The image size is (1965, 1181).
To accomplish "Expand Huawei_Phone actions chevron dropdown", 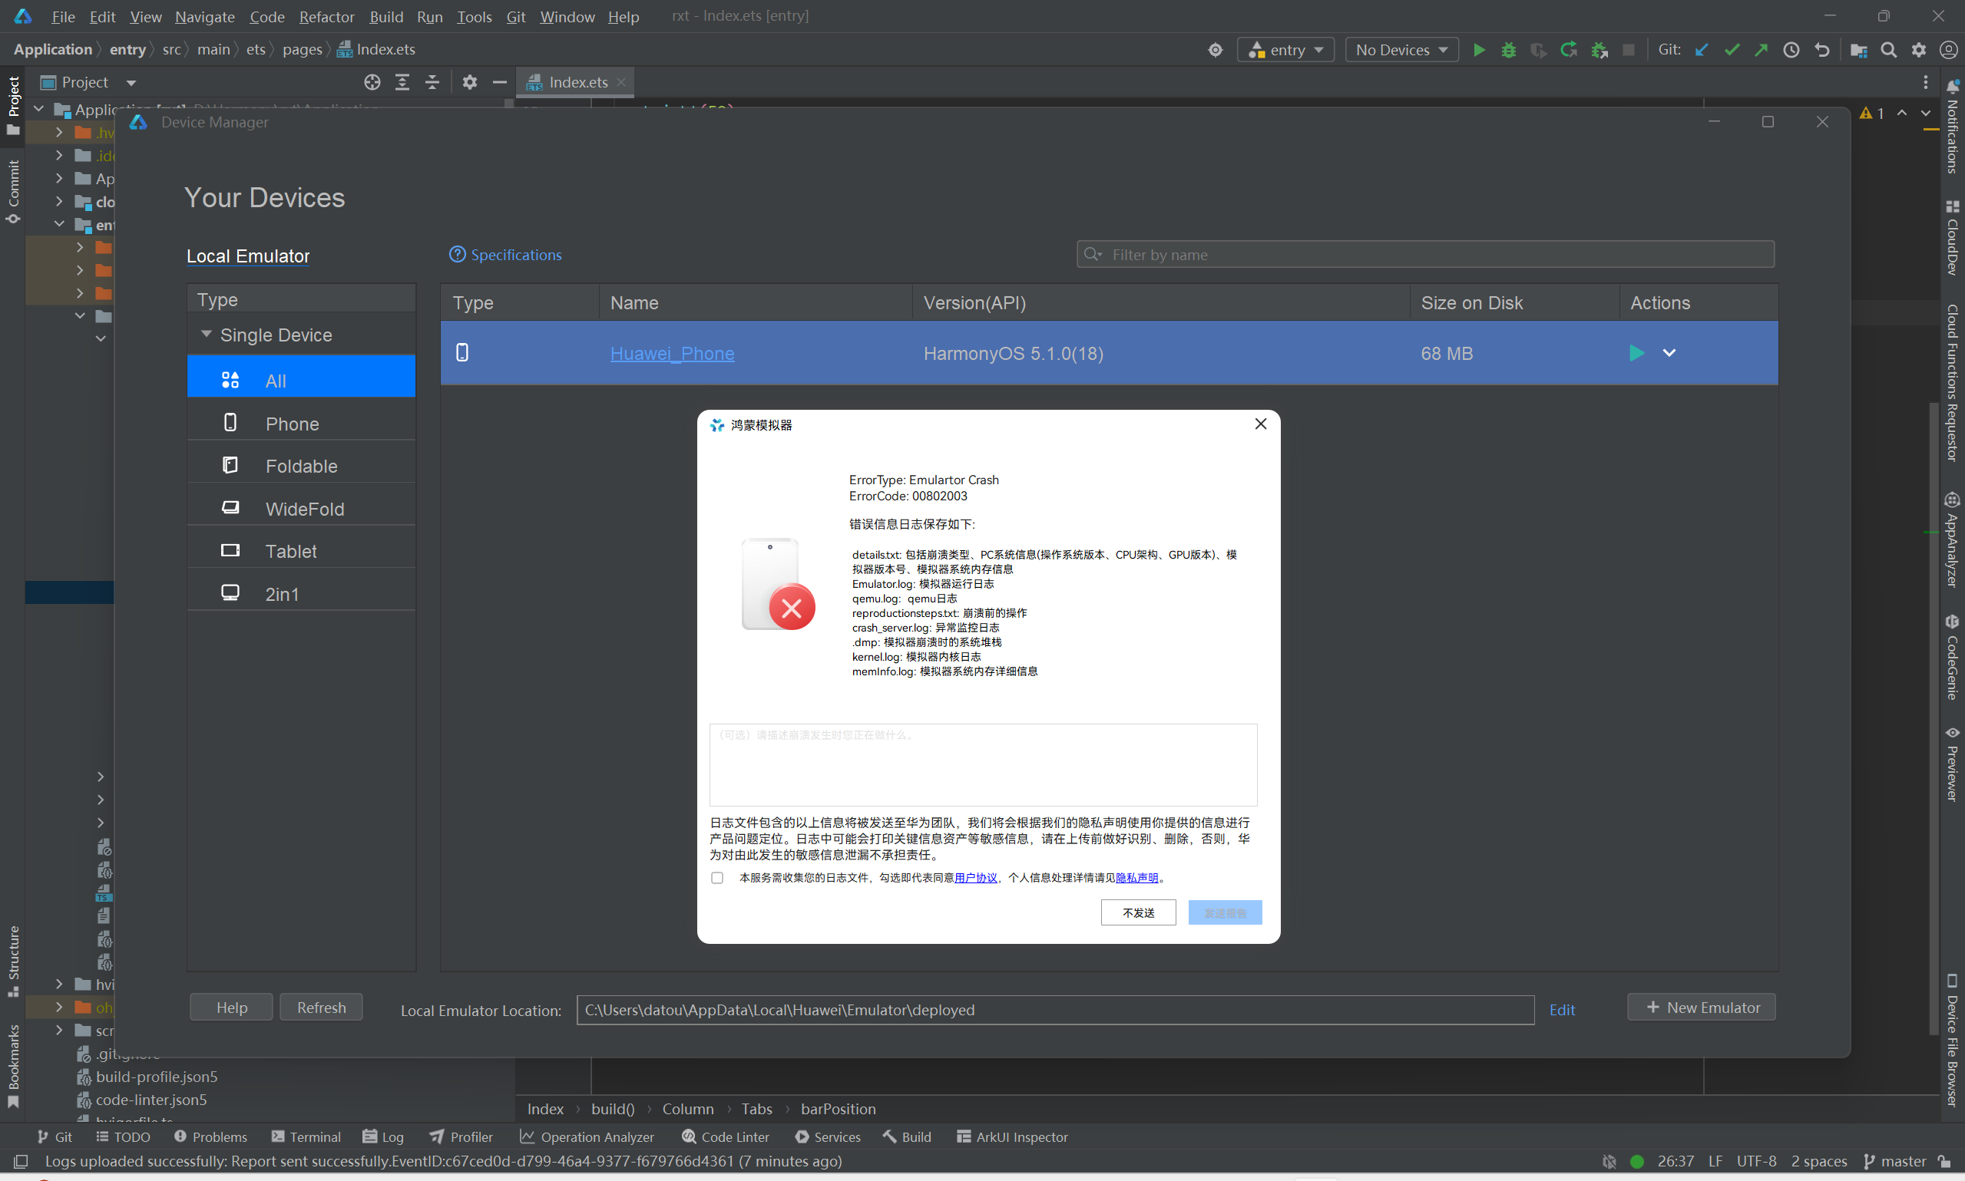I will [1669, 352].
